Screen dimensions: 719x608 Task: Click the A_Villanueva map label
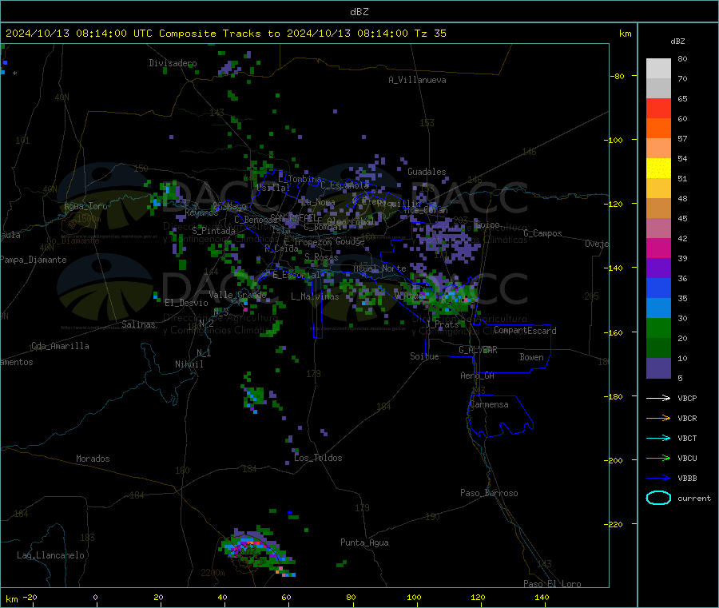point(417,80)
